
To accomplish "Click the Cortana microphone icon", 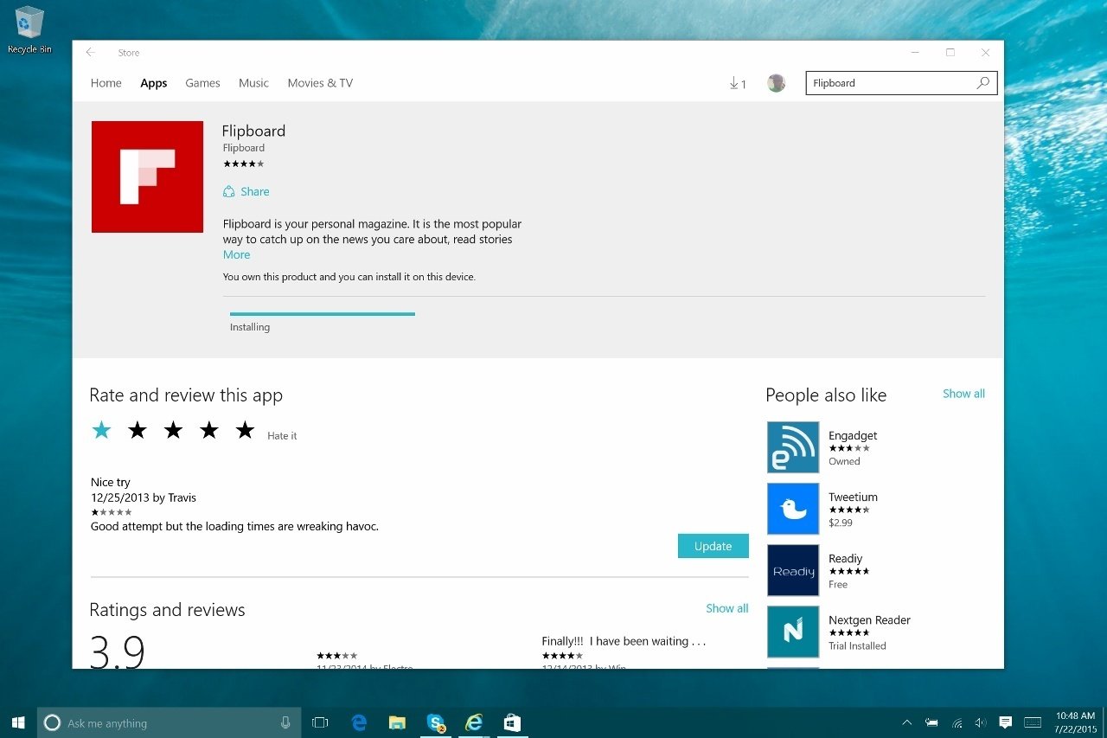I will click(x=285, y=722).
